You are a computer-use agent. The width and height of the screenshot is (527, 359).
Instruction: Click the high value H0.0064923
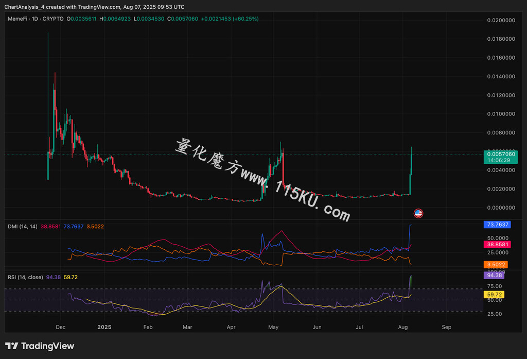tap(115, 19)
